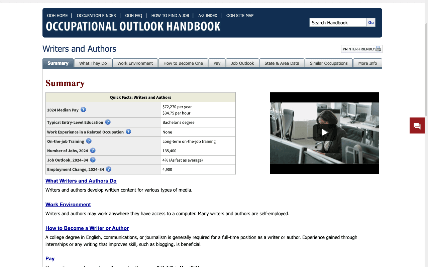Follow the Pay heading link
The image size is (428, 267).
pyautogui.click(x=50, y=258)
